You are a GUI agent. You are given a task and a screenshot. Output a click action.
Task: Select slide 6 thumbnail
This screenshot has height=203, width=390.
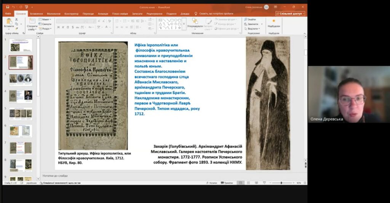point(21,131)
